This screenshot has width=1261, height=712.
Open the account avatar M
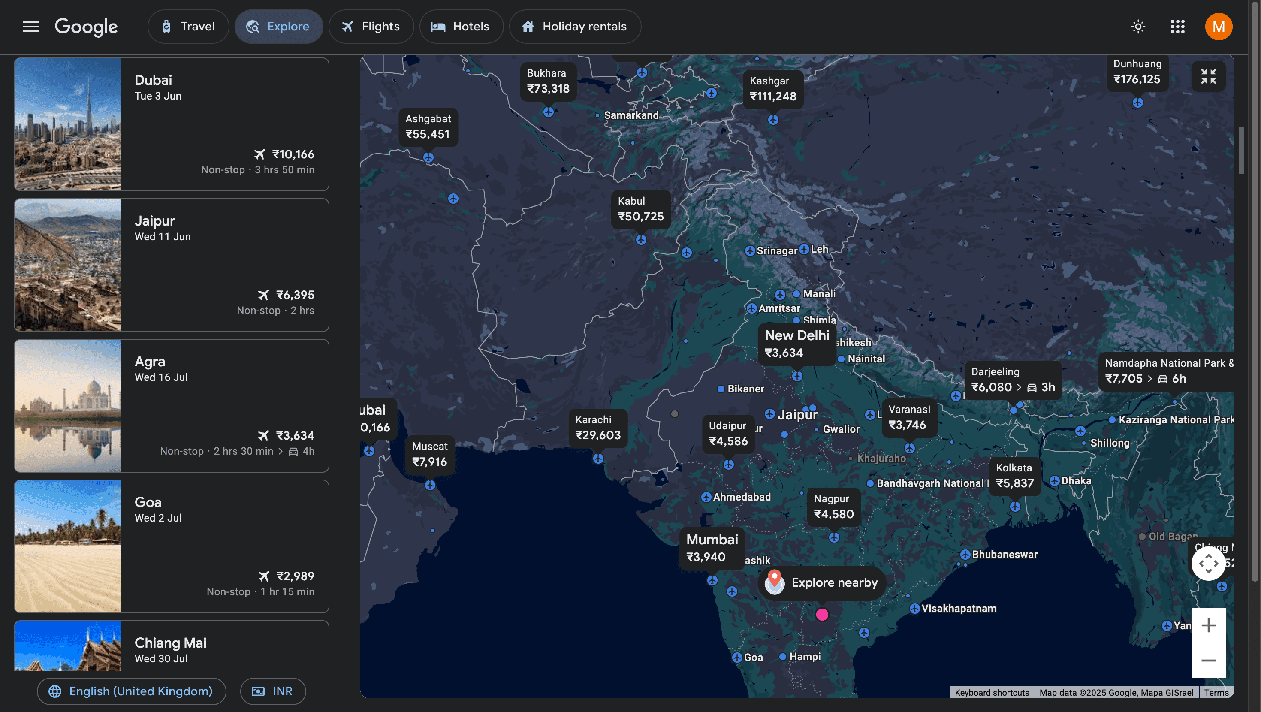click(x=1219, y=27)
